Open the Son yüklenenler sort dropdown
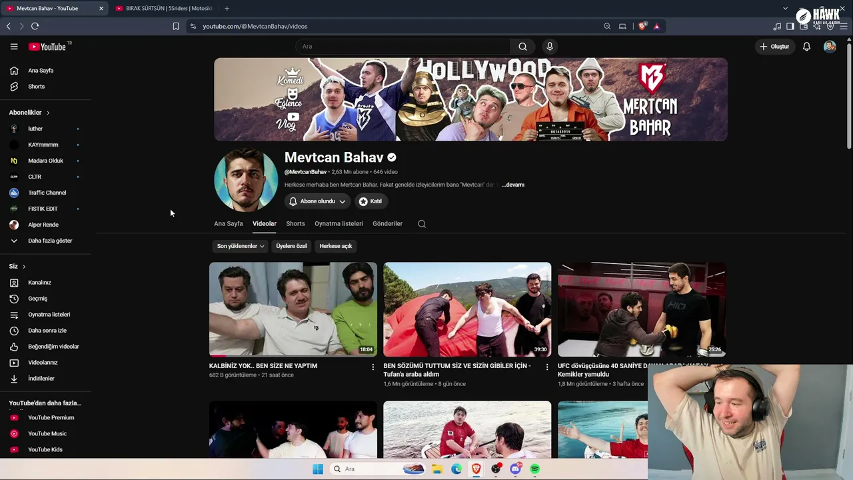The height and width of the screenshot is (480, 853). pos(241,246)
